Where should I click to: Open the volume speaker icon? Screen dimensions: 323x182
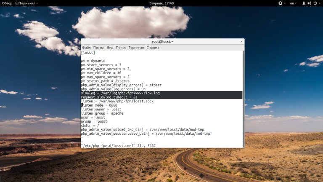pos(309,3)
